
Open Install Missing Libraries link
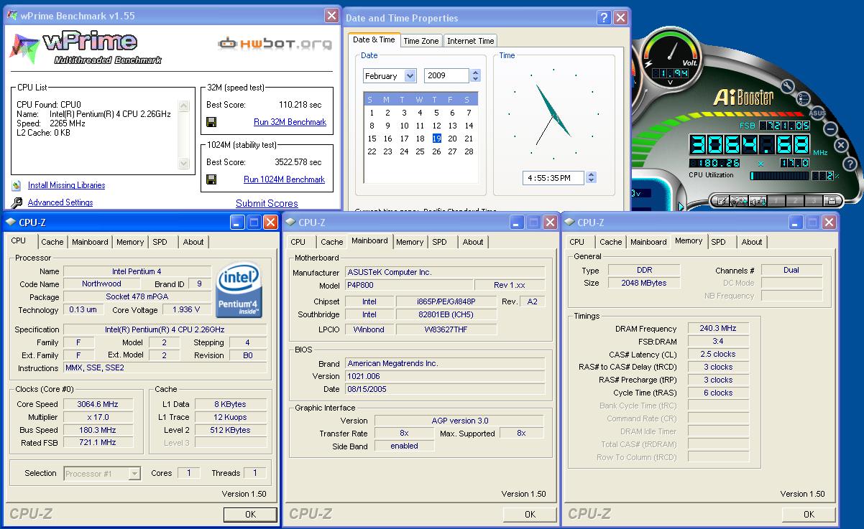66,185
